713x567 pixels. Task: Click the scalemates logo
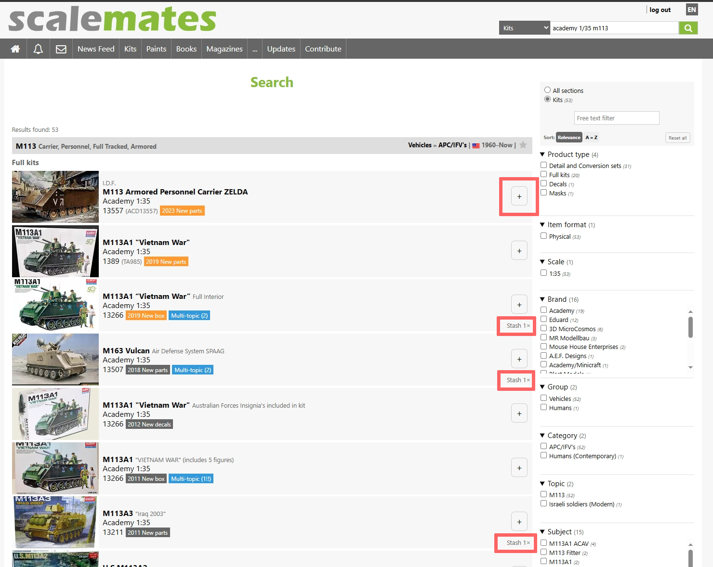point(112,19)
